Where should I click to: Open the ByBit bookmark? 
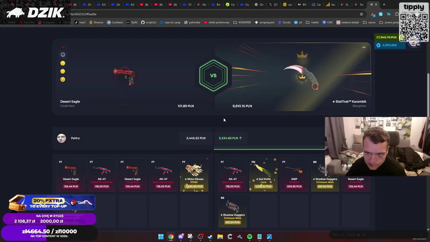tap(132, 23)
